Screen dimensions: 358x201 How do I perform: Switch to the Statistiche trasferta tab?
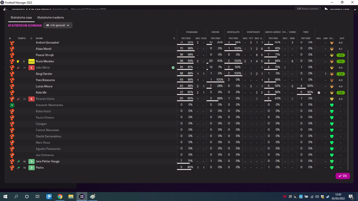coord(51,18)
